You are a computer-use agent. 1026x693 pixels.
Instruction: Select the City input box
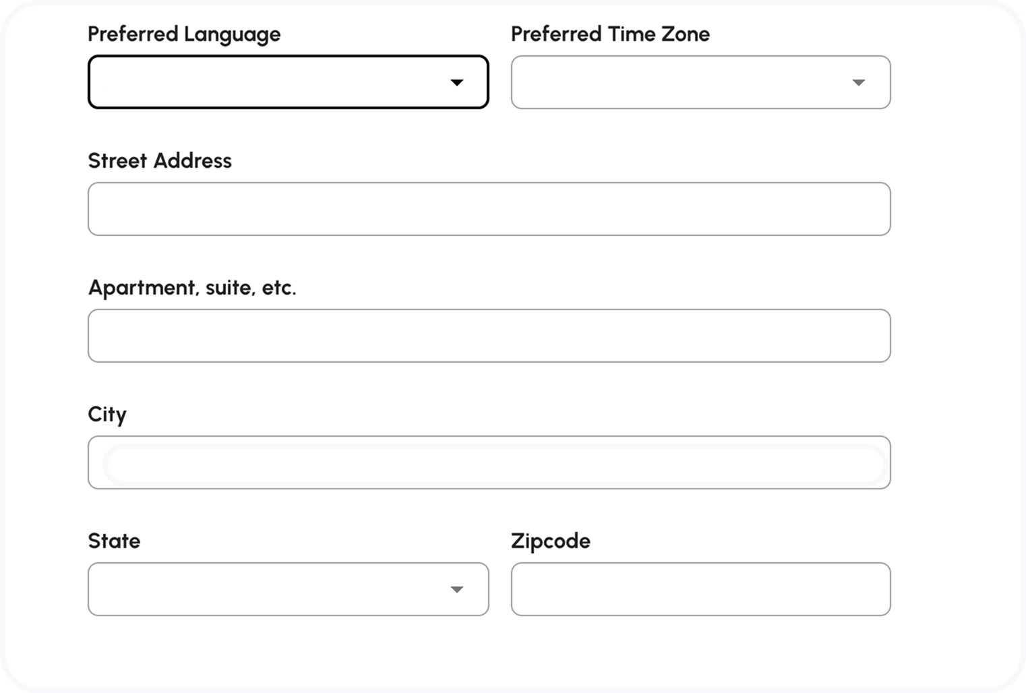click(x=489, y=462)
